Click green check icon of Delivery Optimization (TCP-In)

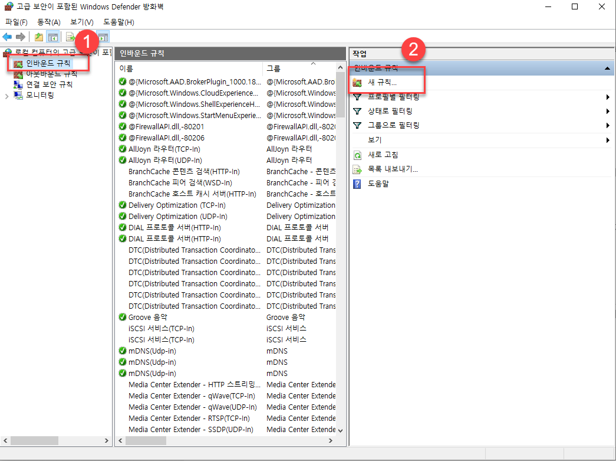122,205
